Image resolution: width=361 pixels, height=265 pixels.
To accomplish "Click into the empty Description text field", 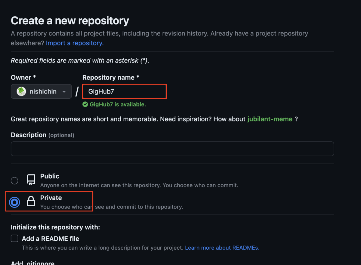I will [x=172, y=149].
